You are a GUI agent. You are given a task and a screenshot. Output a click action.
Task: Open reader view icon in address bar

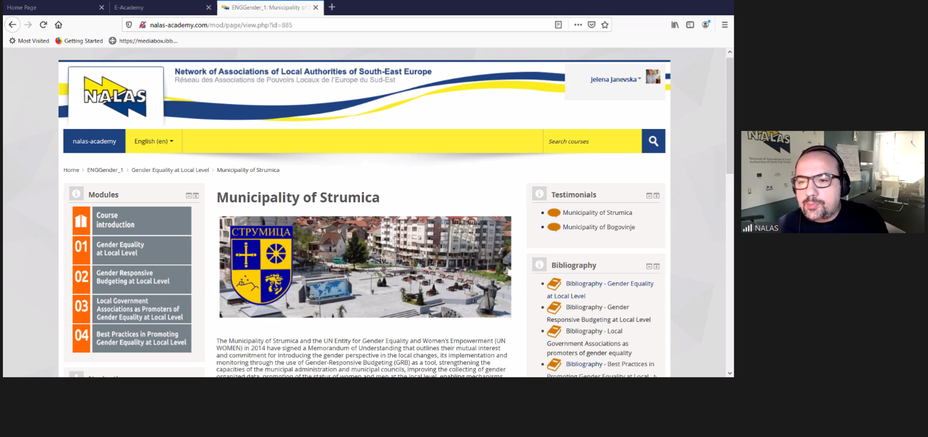tap(558, 25)
